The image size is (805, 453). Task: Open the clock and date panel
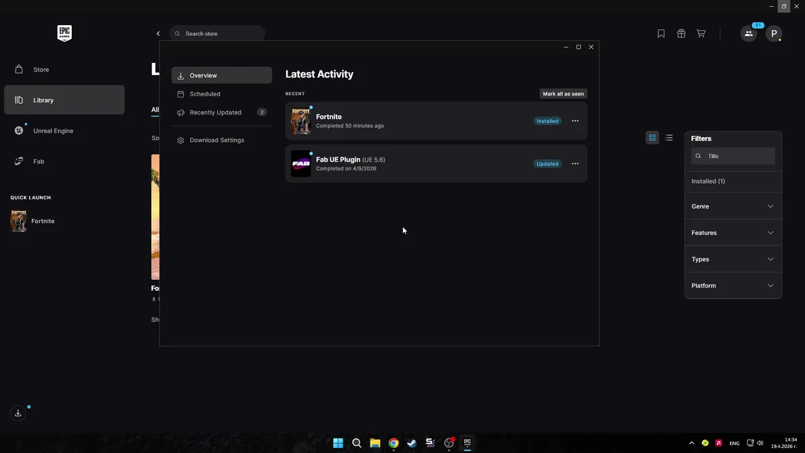(786, 443)
